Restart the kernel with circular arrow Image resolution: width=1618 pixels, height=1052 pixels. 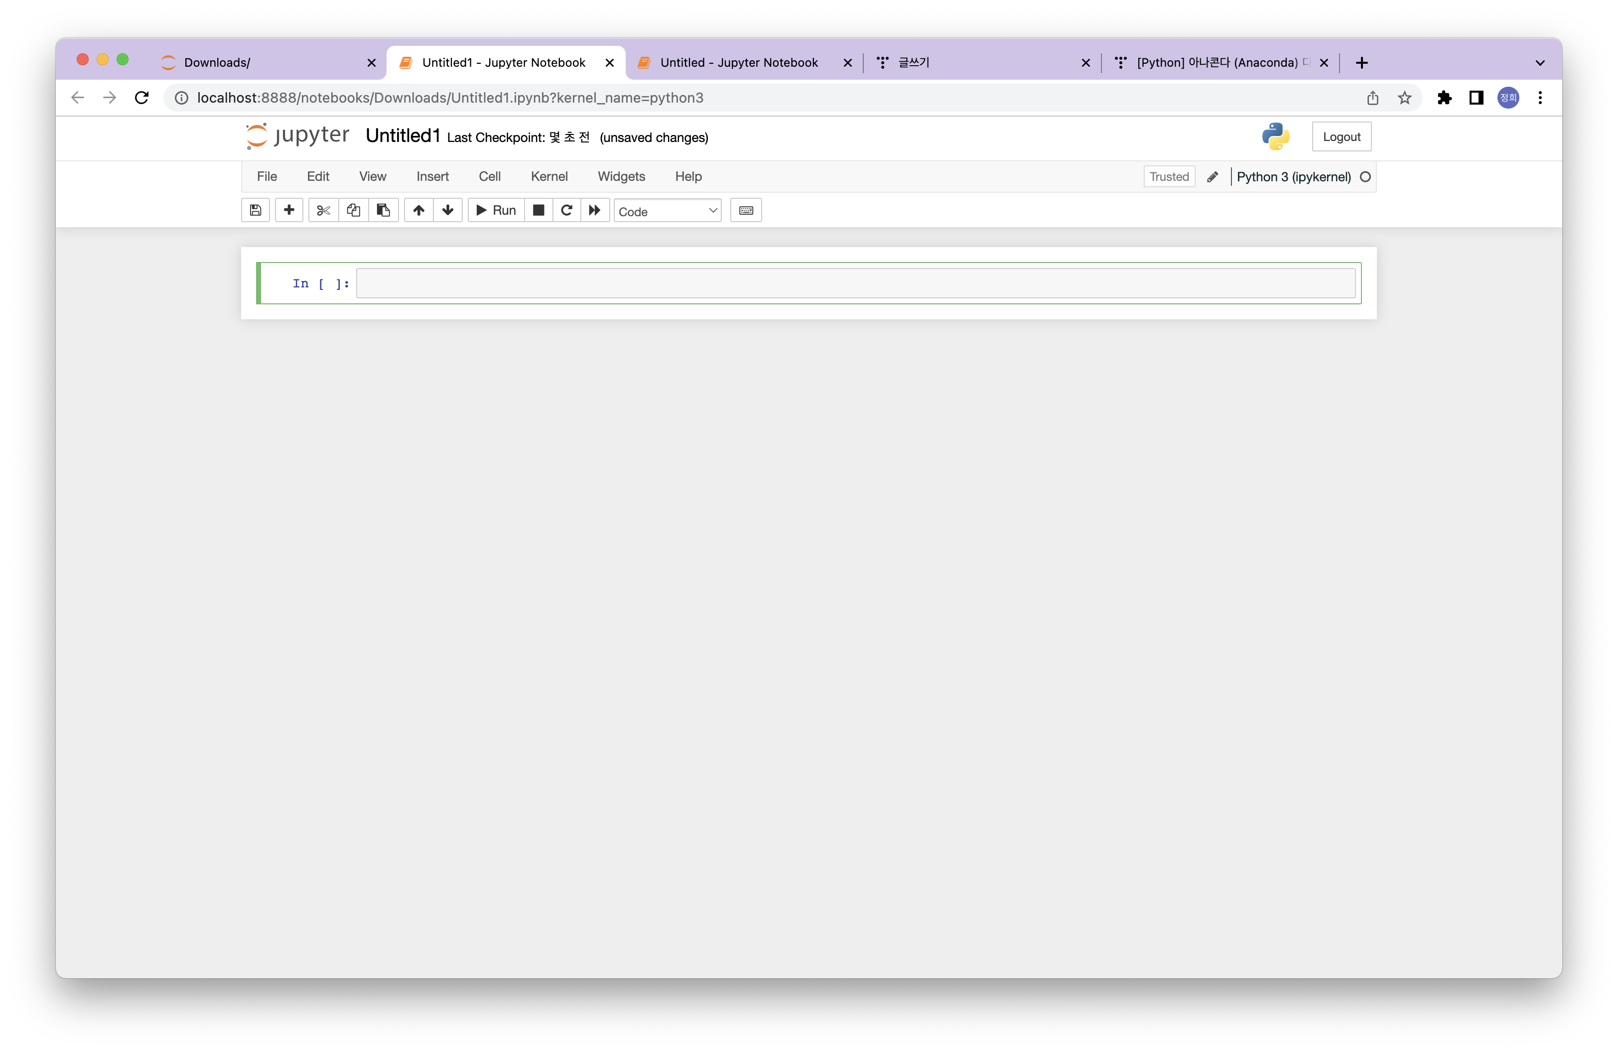pyautogui.click(x=566, y=210)
